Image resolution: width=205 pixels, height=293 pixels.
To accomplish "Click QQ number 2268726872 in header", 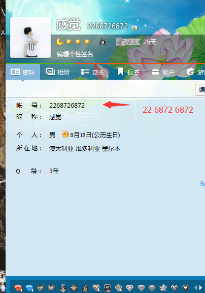I will (108, 26).
